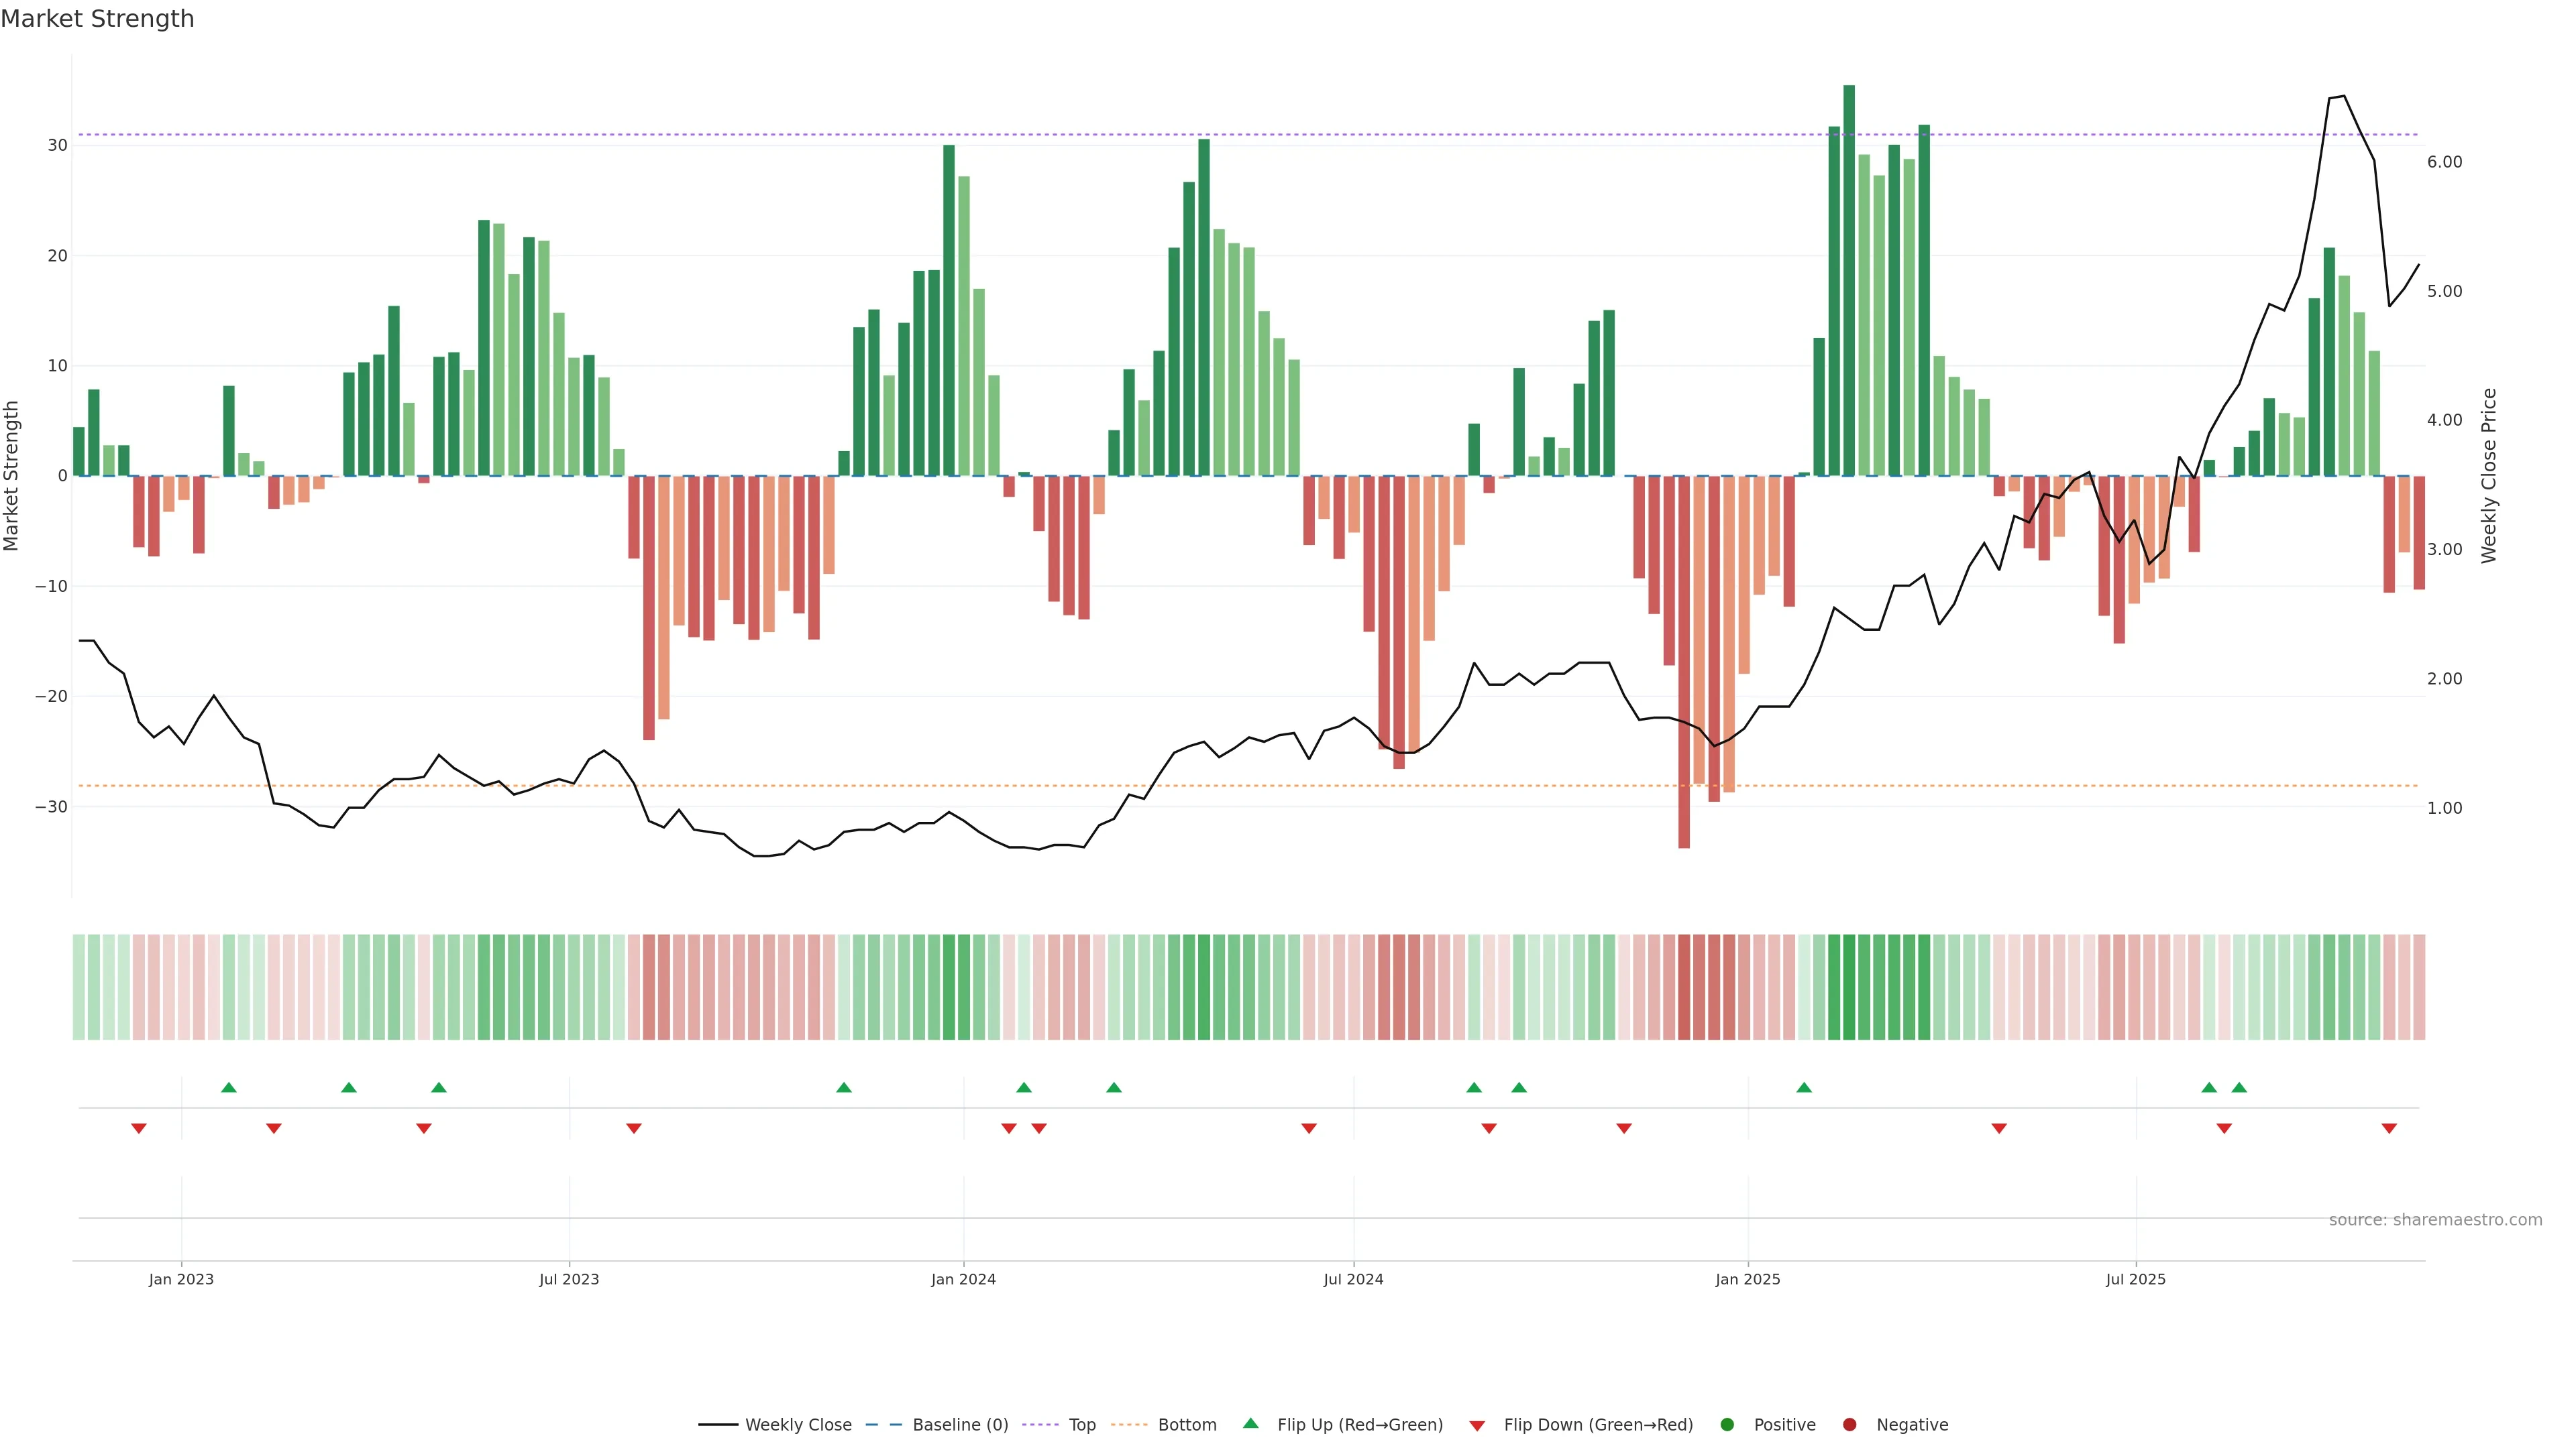
Task: Click the source: sharemaestro.com text
Action: click(x=2435, y=1219)
